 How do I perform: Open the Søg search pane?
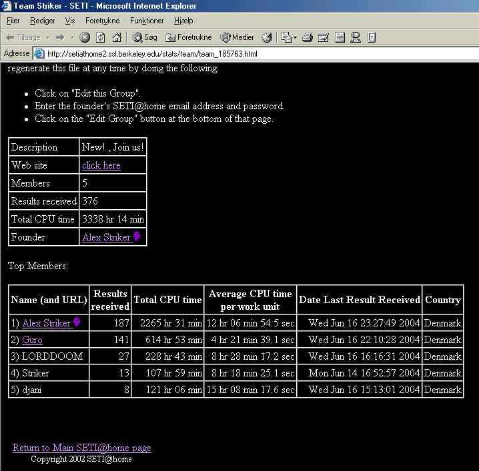coord(145,37)
